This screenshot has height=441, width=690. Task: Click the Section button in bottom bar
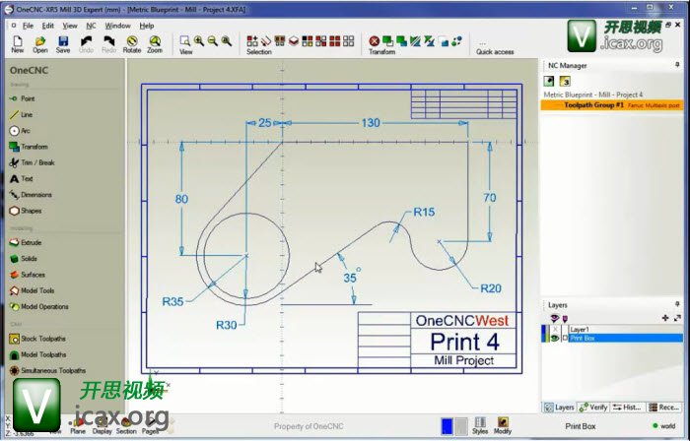coord(126,426)
